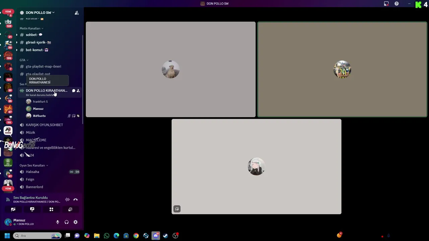The width and height of the screenshot is (429, 241).
Task: Toggle the noise suppression waveform icon
Action: [x=67, y=199]
